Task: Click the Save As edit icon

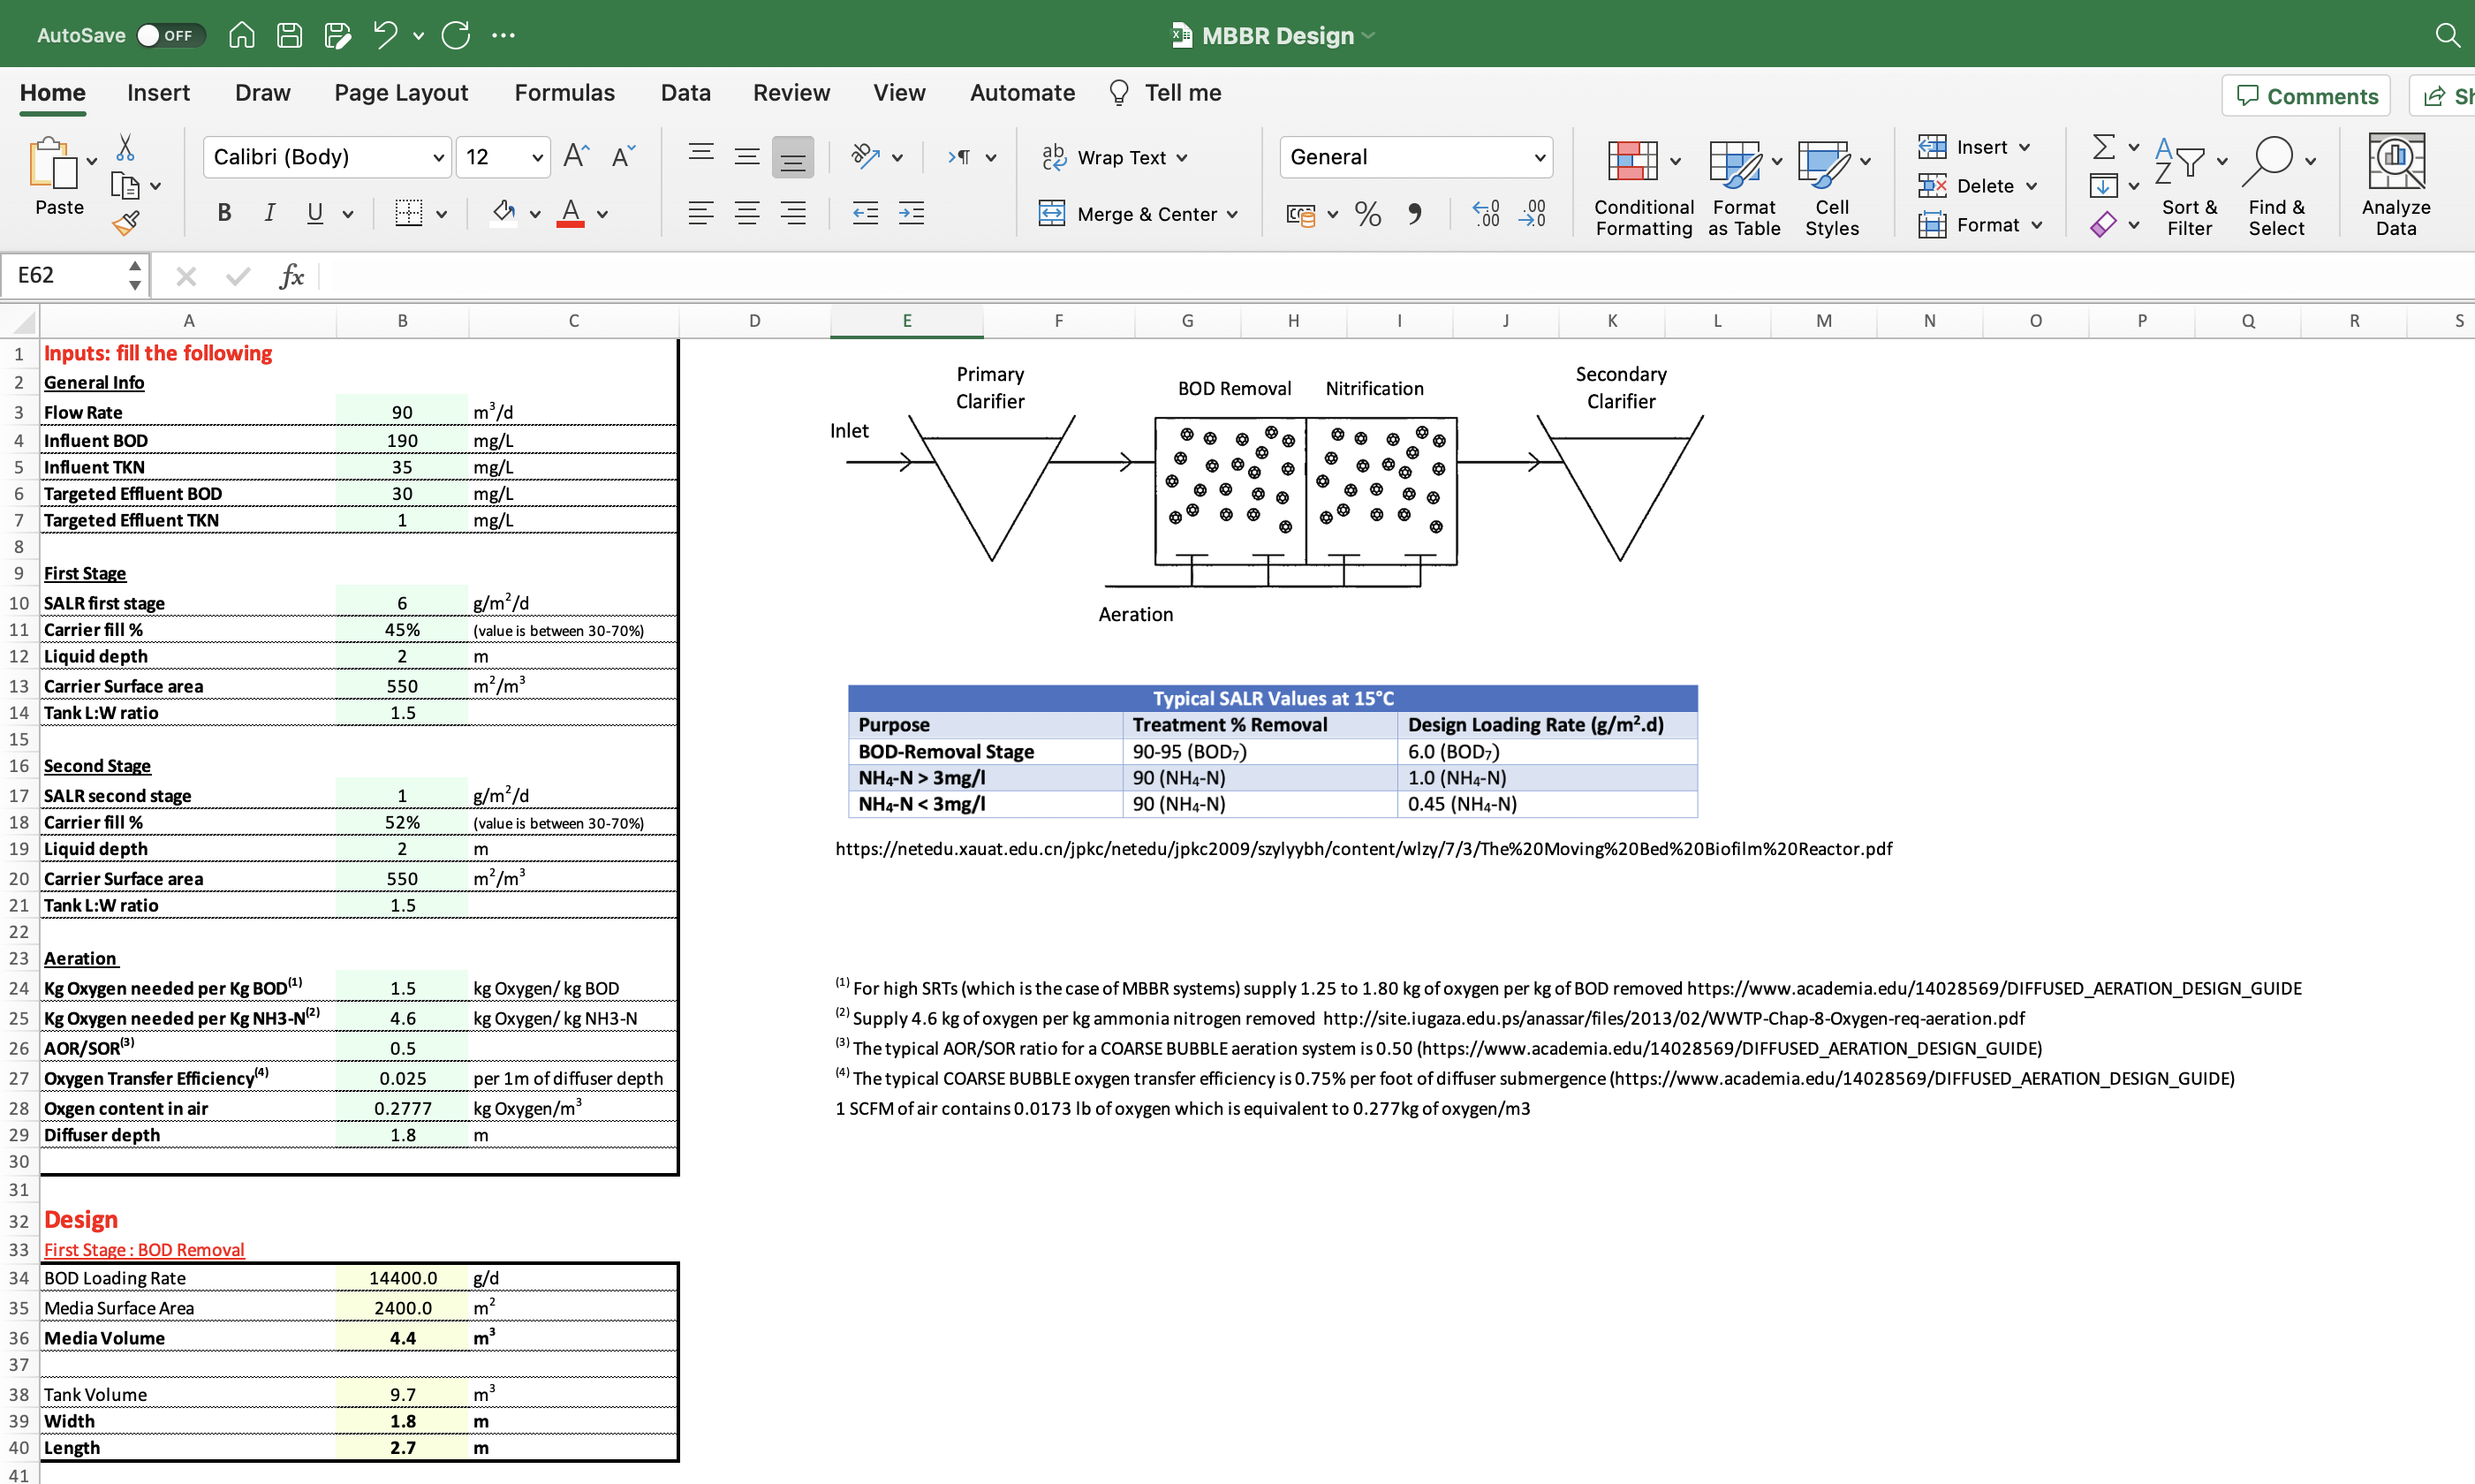Action: pos(338,35)
